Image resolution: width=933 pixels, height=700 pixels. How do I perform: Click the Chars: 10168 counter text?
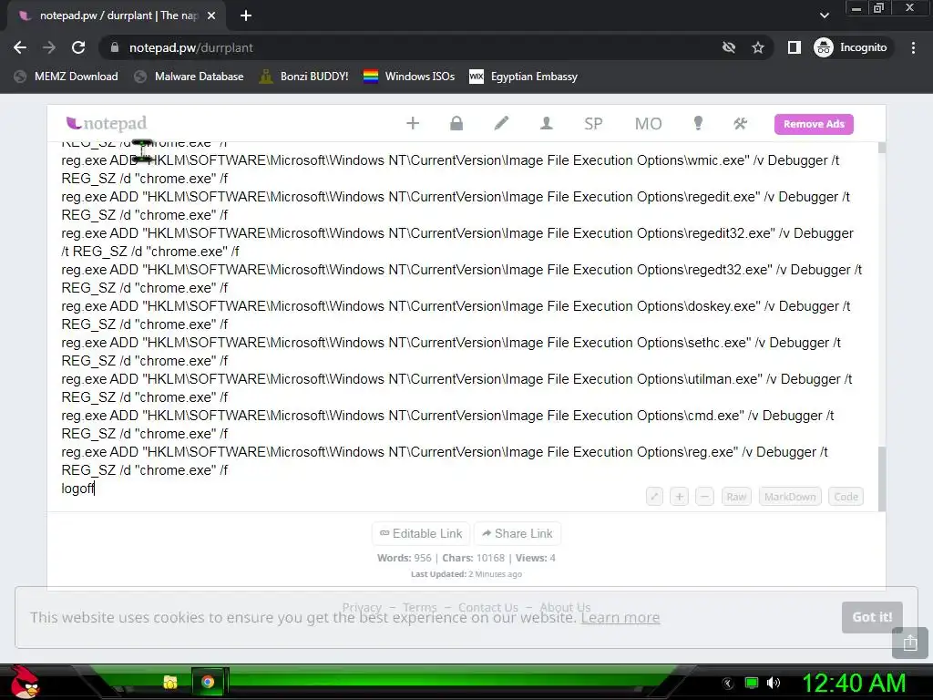(x=473, y=558)
